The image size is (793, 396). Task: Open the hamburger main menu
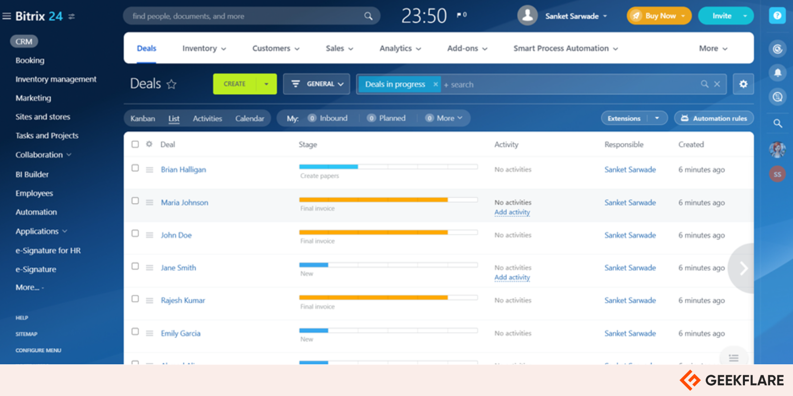pyautogui.click(x=6, y=16)
